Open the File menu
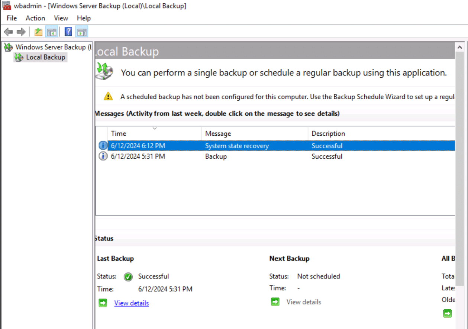 (12, 18)
